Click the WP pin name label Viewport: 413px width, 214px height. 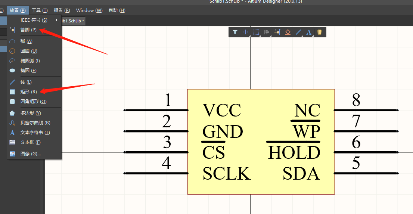[307, 131]
